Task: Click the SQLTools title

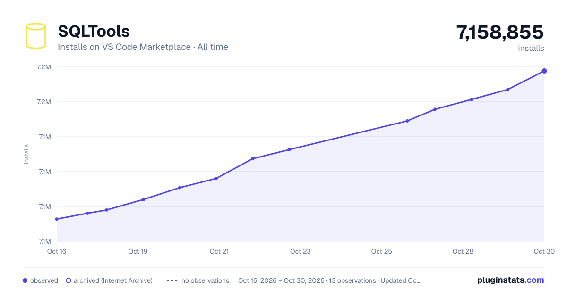Action: coord(94,32)
